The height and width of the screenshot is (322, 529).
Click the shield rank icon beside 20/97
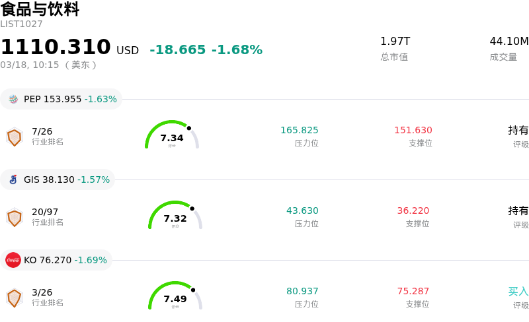tap(14, 217)
